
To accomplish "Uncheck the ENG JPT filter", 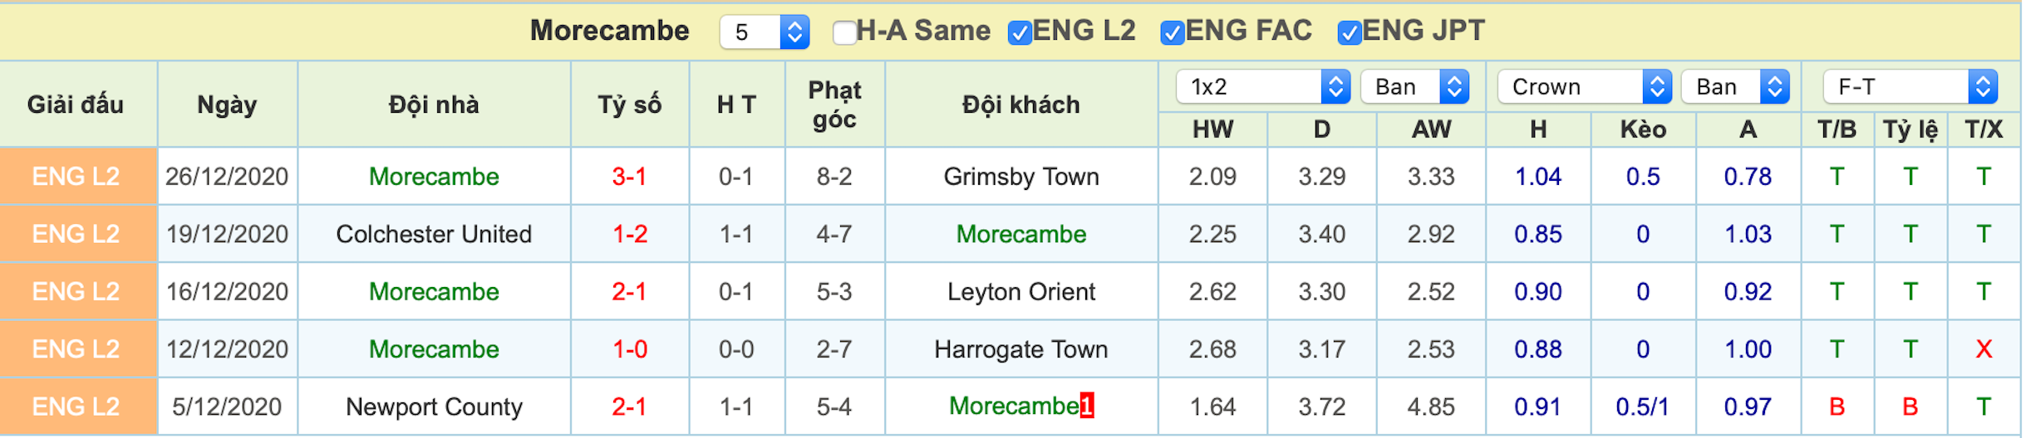I will pos(1350,32).
